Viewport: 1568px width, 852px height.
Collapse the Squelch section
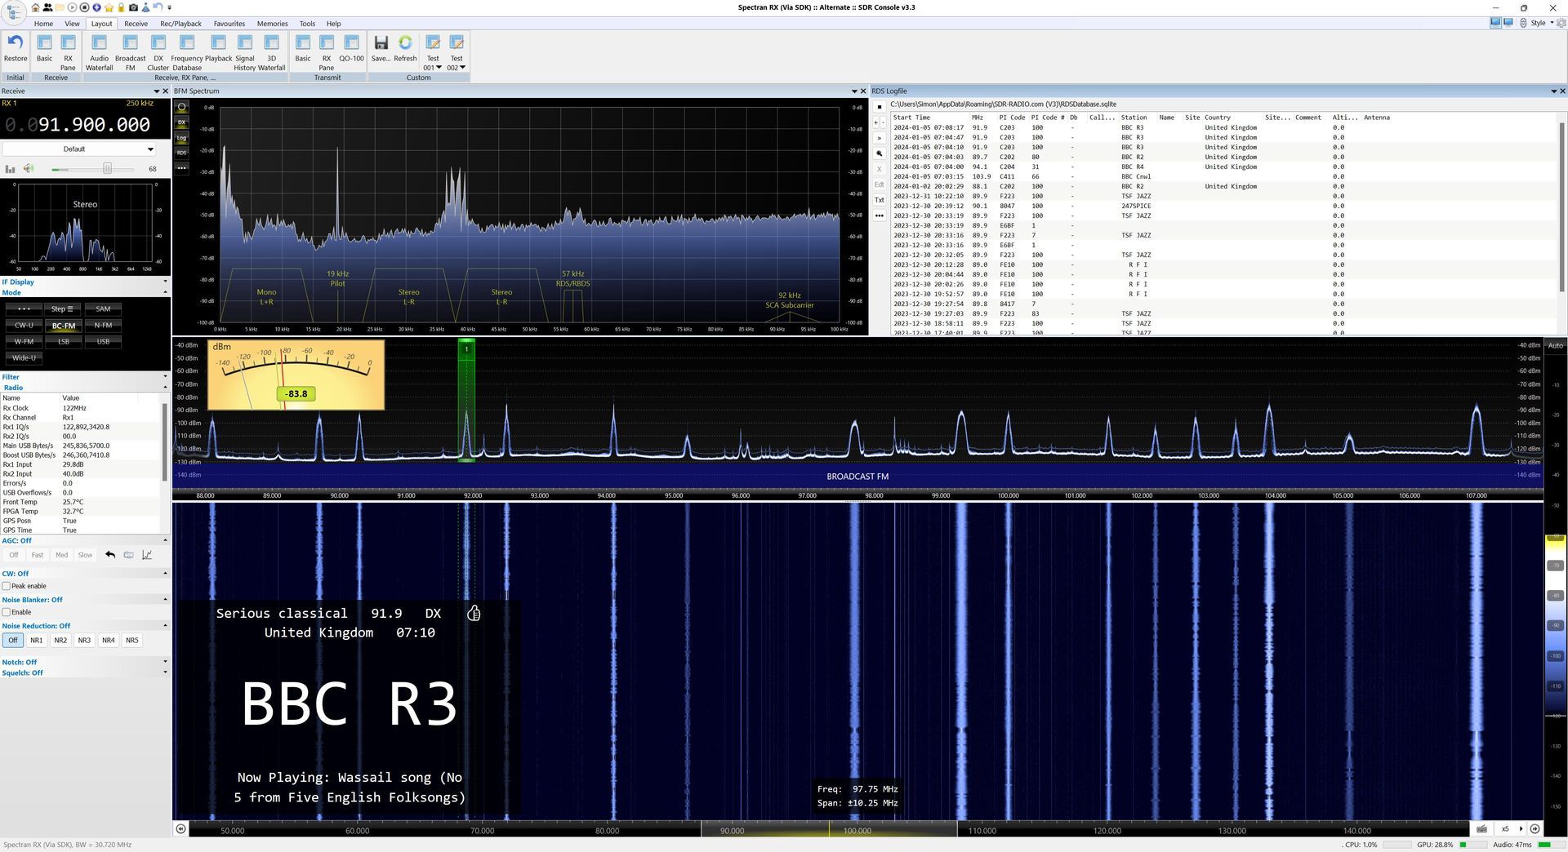165,673
